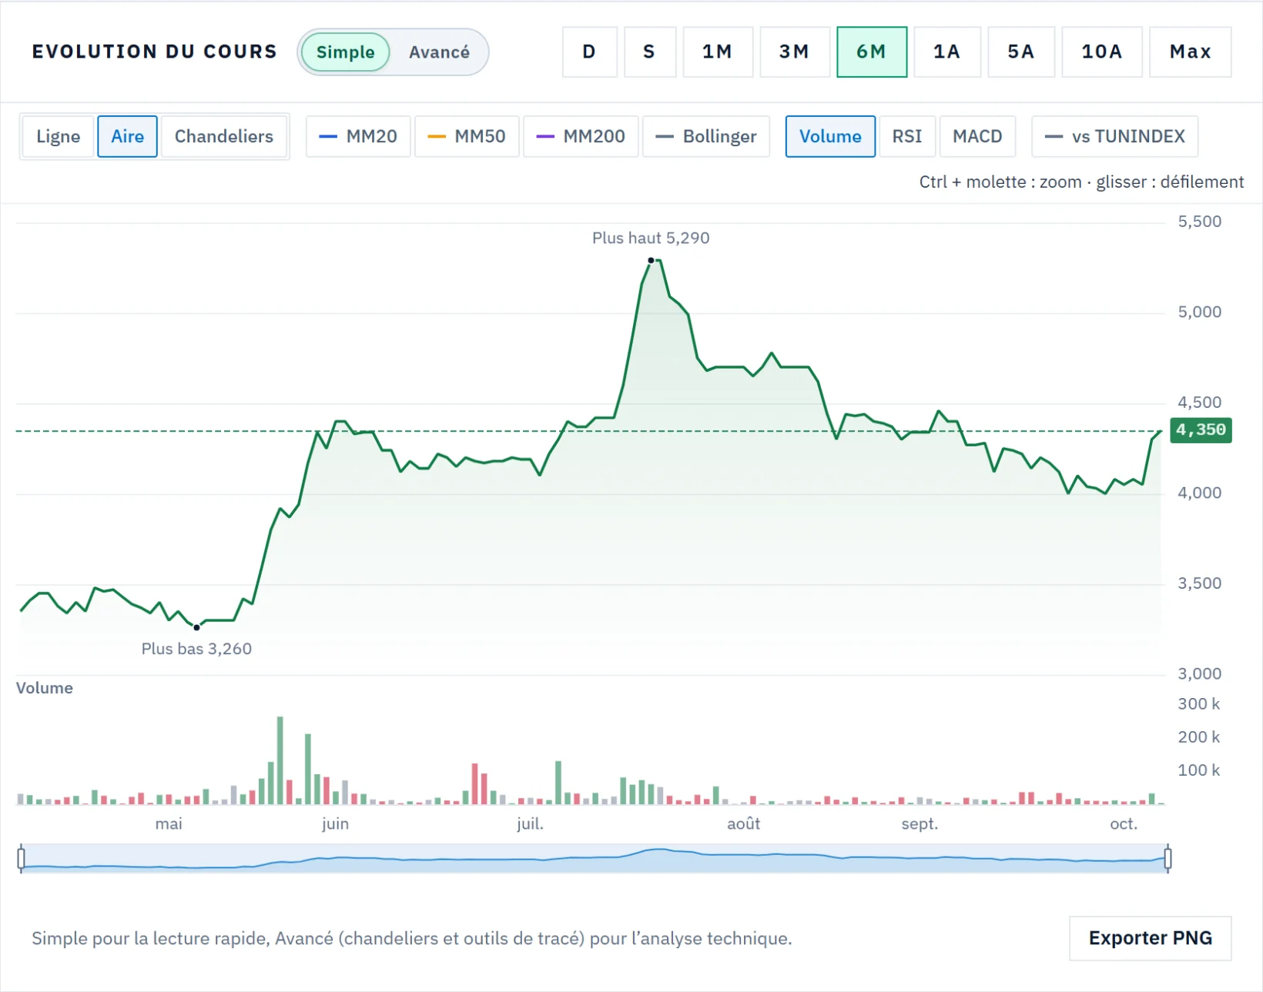
Task: Click the left range navigator handle
Action: click(x=21, y=858)
